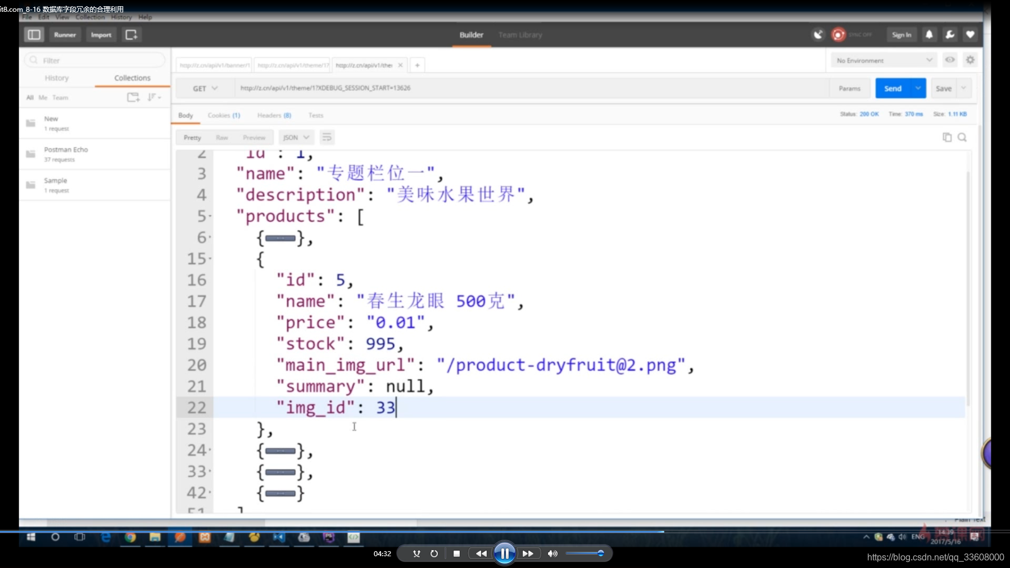Toggle the Postman sidebar panel icon
This screenshot has height=568, width=1010.
pyautogui.click(x=34, y=35)
